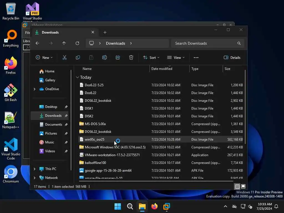Open Recycle Bin desktop icon
The width and height of the screenshot is (284, 213).
tap(11, 11)
